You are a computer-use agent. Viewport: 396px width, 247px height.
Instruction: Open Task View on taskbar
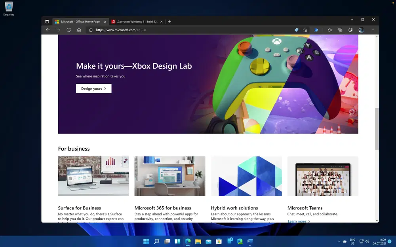coord(167,241)
